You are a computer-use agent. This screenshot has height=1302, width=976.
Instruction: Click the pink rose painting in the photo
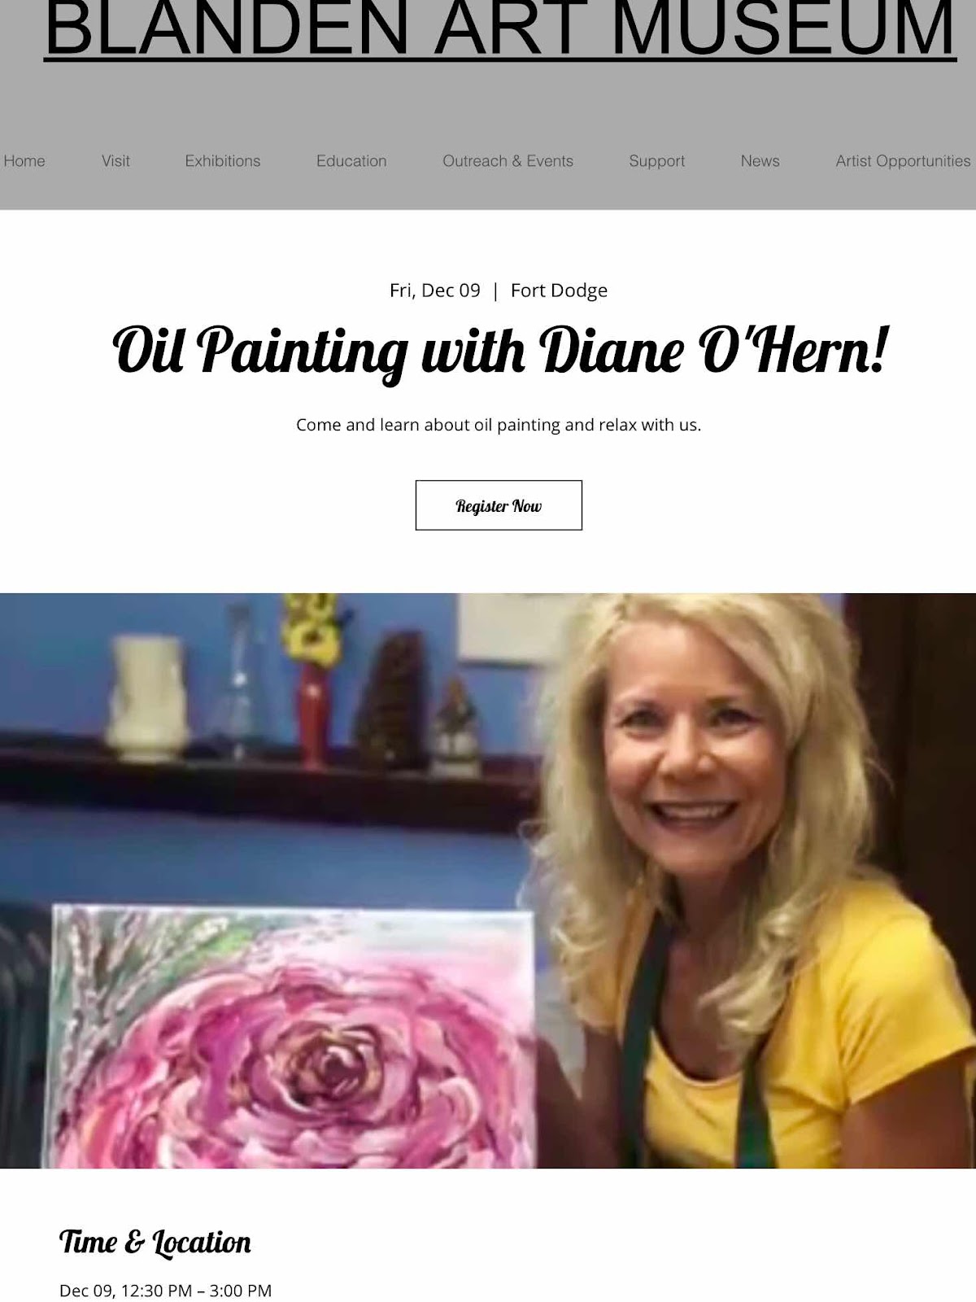293,1037
